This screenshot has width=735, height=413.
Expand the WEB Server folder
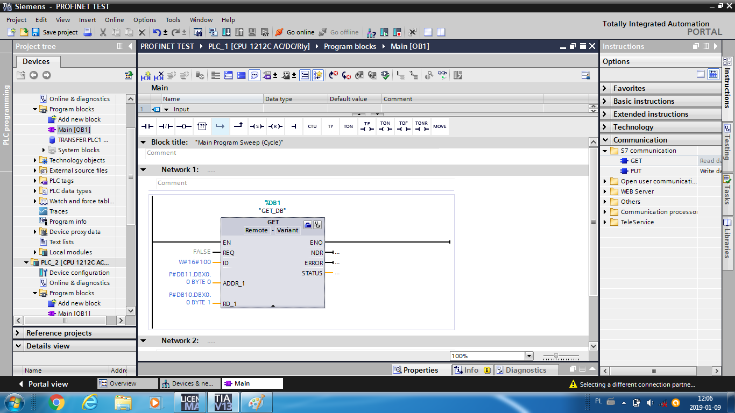click(x=605, y=191)
